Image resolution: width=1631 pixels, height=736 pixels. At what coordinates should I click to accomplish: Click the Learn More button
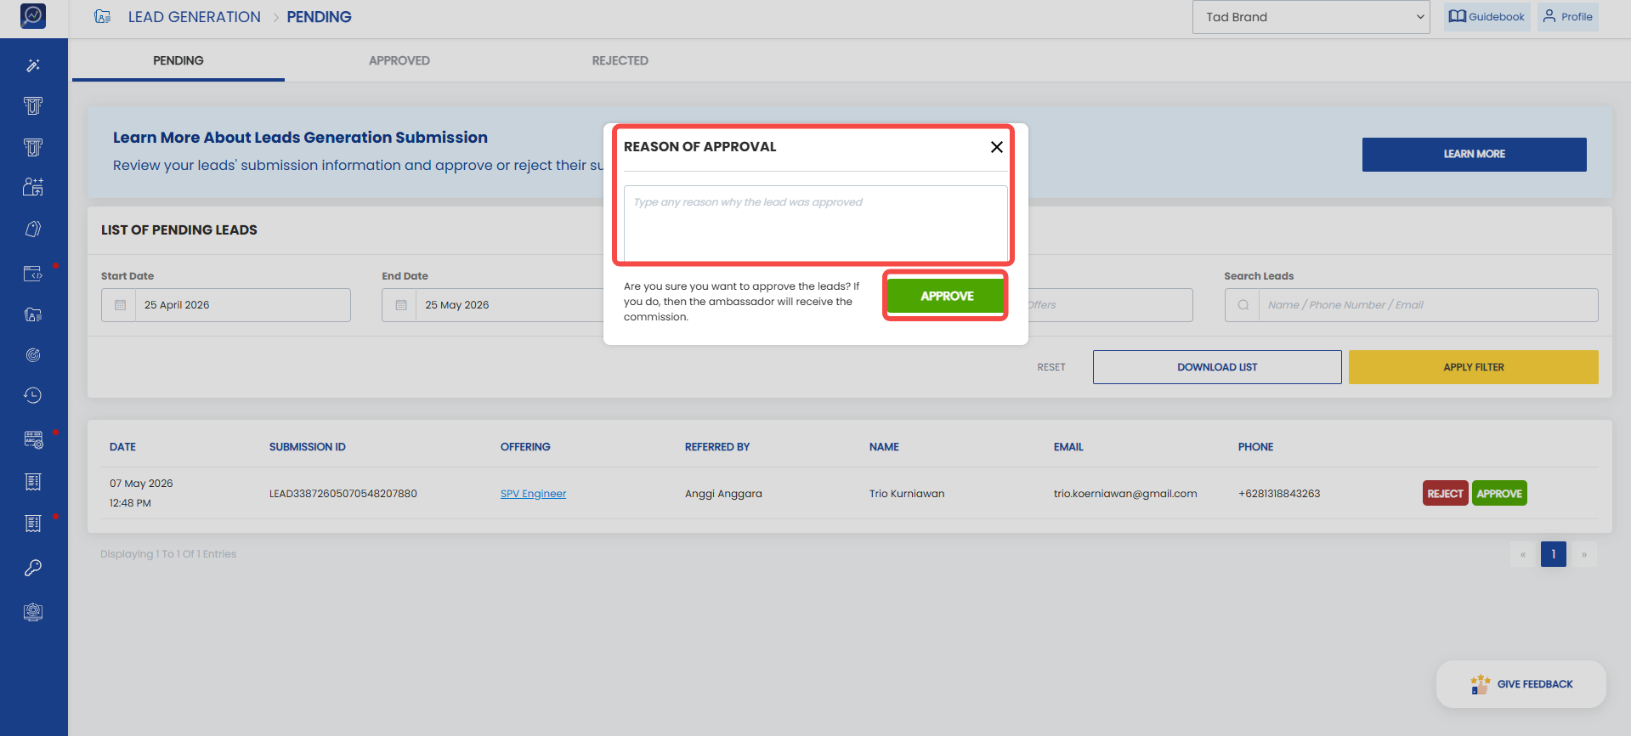coord(1474,155)
